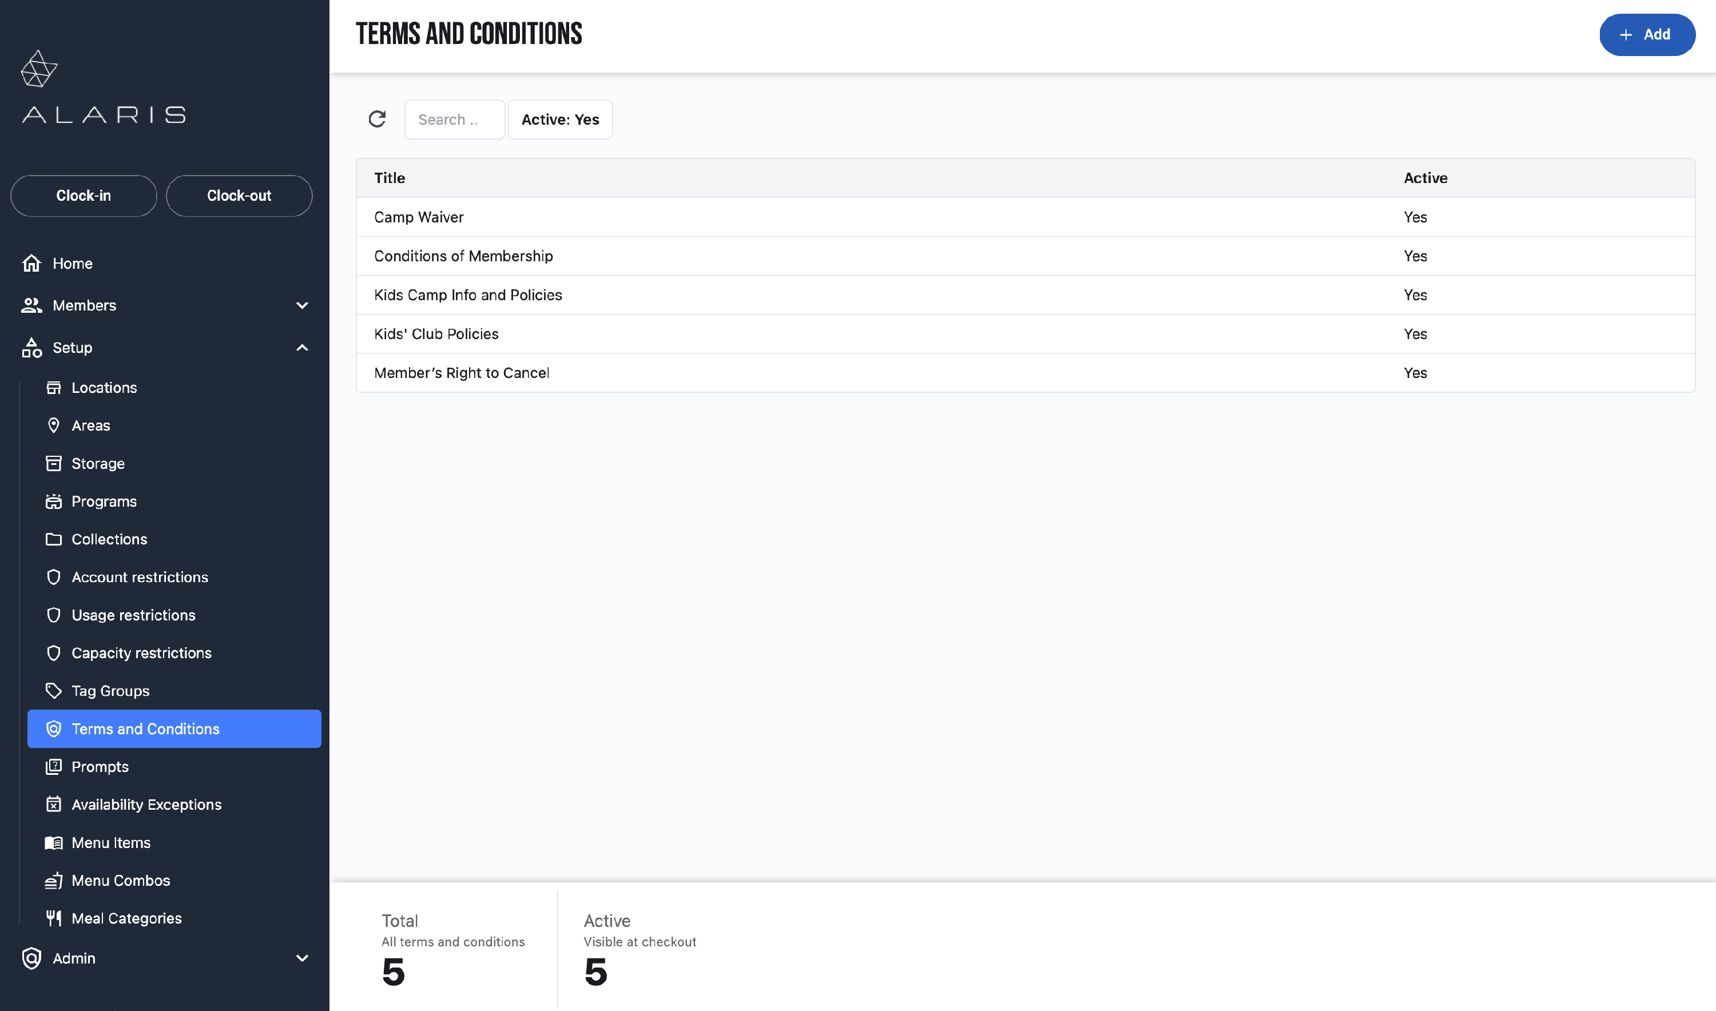Click the Alaris logo in the sidebar
This screenshot has width=1716, height=1011.
point(104,87)
